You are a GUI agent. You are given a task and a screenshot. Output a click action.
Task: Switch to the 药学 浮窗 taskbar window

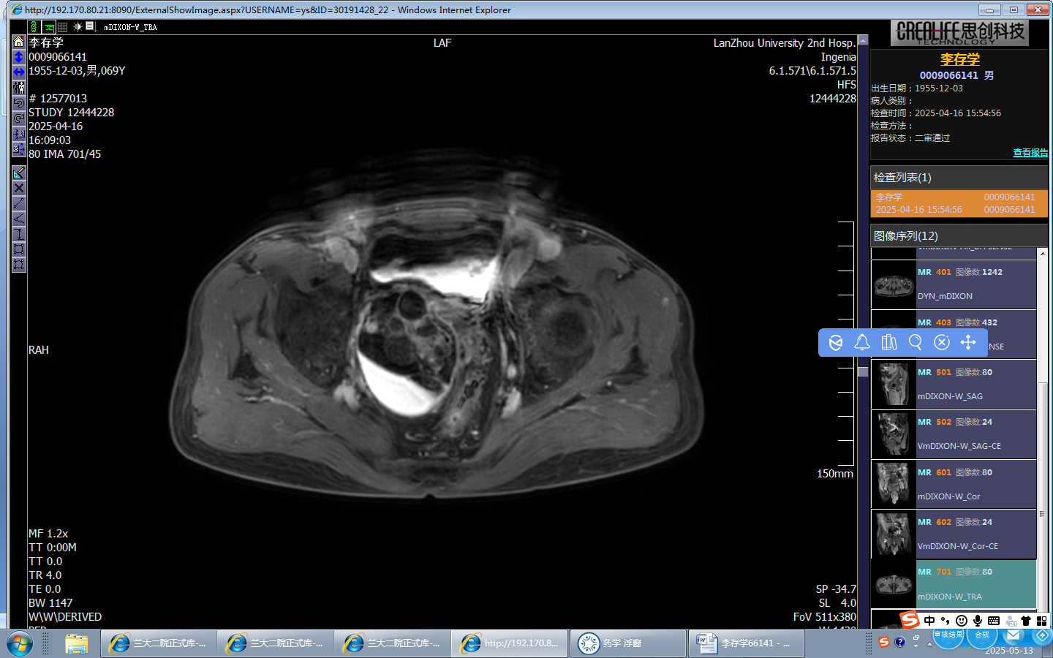tap(627, 643)
